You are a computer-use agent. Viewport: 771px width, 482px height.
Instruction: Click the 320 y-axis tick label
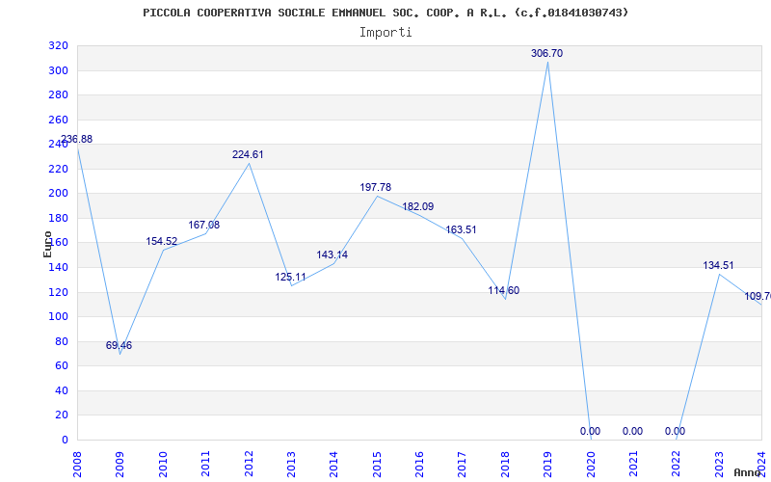click(58, 45)
